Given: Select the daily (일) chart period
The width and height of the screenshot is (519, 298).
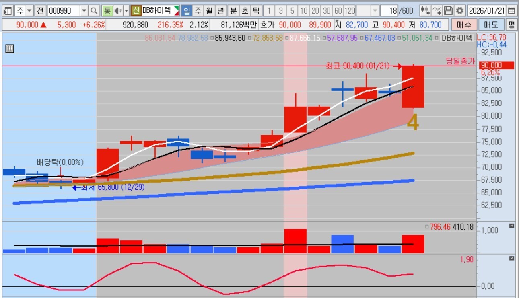Looking at the screenshot, I should 187,10.
